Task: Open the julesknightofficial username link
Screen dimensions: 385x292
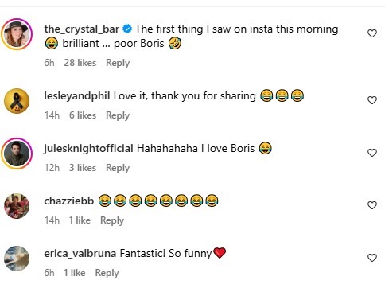Action: (x=88, y=149)
